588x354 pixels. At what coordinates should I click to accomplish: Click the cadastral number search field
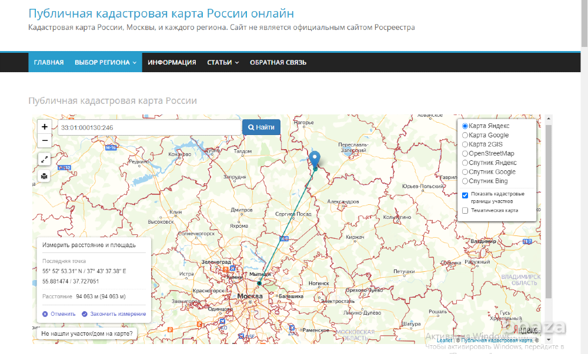[148, 127]
